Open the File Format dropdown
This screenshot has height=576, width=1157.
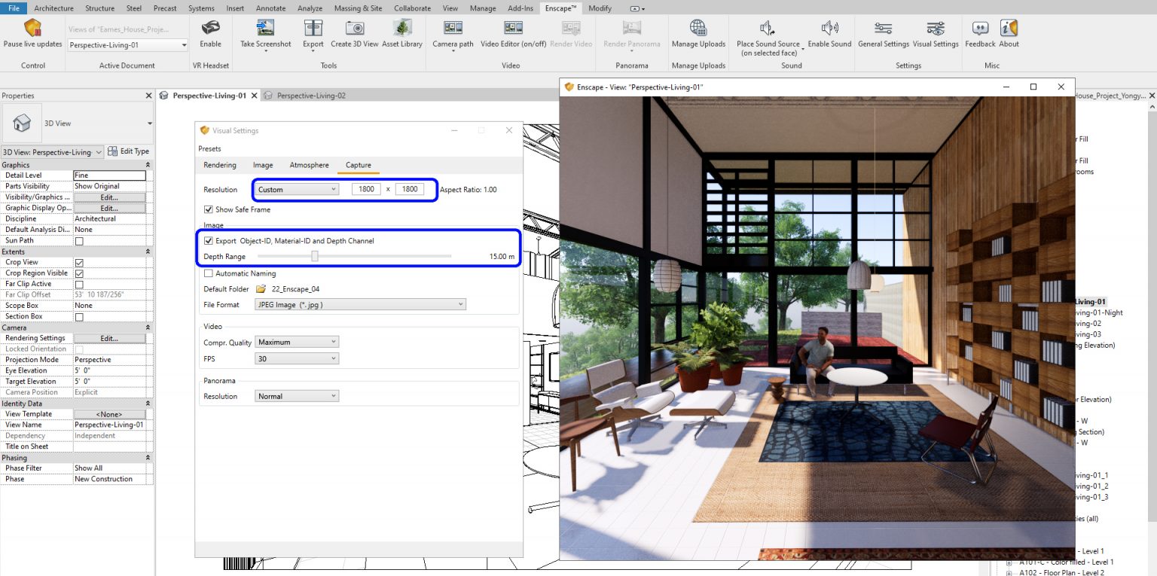coord(359,303)
